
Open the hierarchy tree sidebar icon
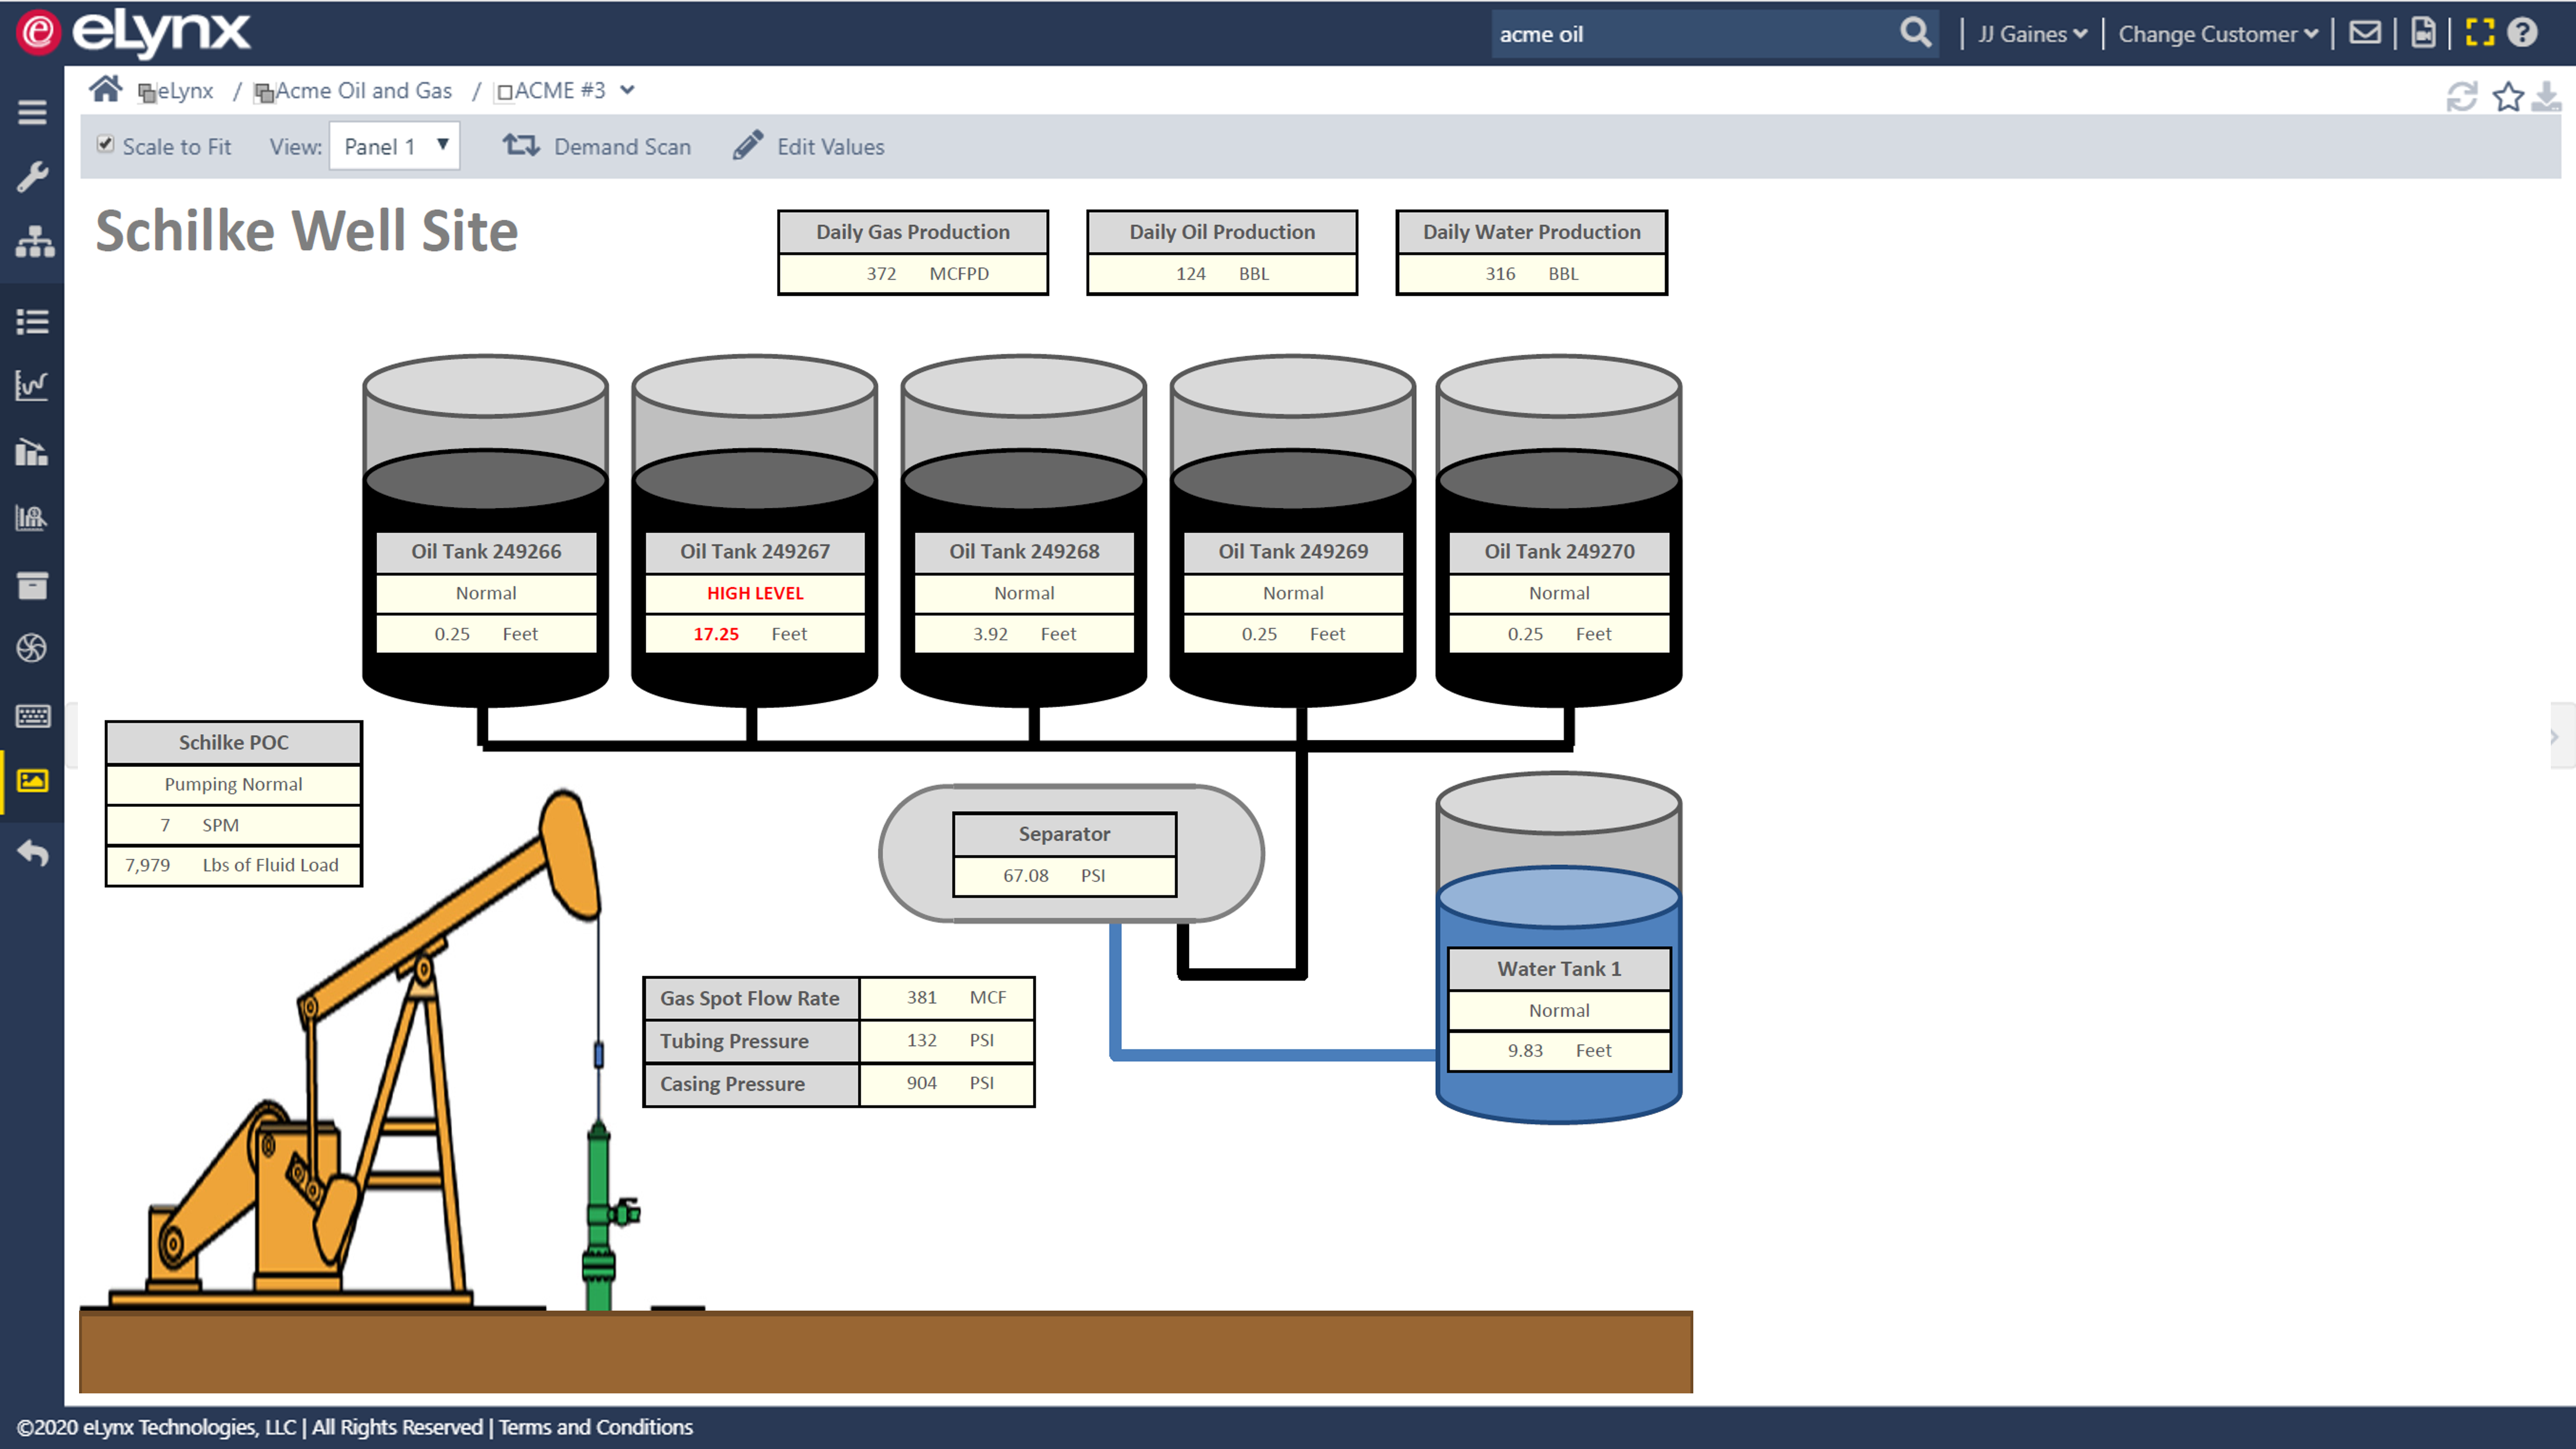[34, 242]
